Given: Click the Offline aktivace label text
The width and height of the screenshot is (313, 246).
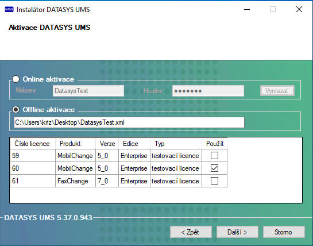Looking at the screenshot, I should point(49,110).
